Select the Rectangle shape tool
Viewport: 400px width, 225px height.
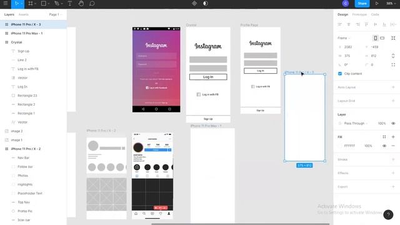[44, 4]
